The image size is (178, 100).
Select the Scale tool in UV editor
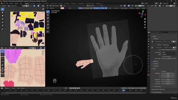click(x=3, y=65)
